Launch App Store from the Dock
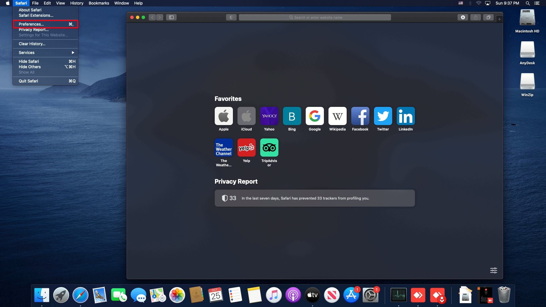The width and height of the screenshot is (546, 307). pyautogui.click(x=351, y=295)
